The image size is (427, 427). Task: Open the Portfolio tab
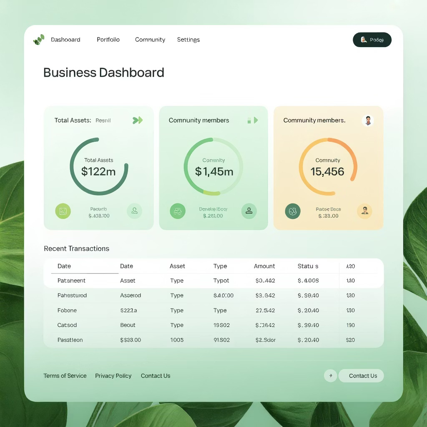coord(108,40)
